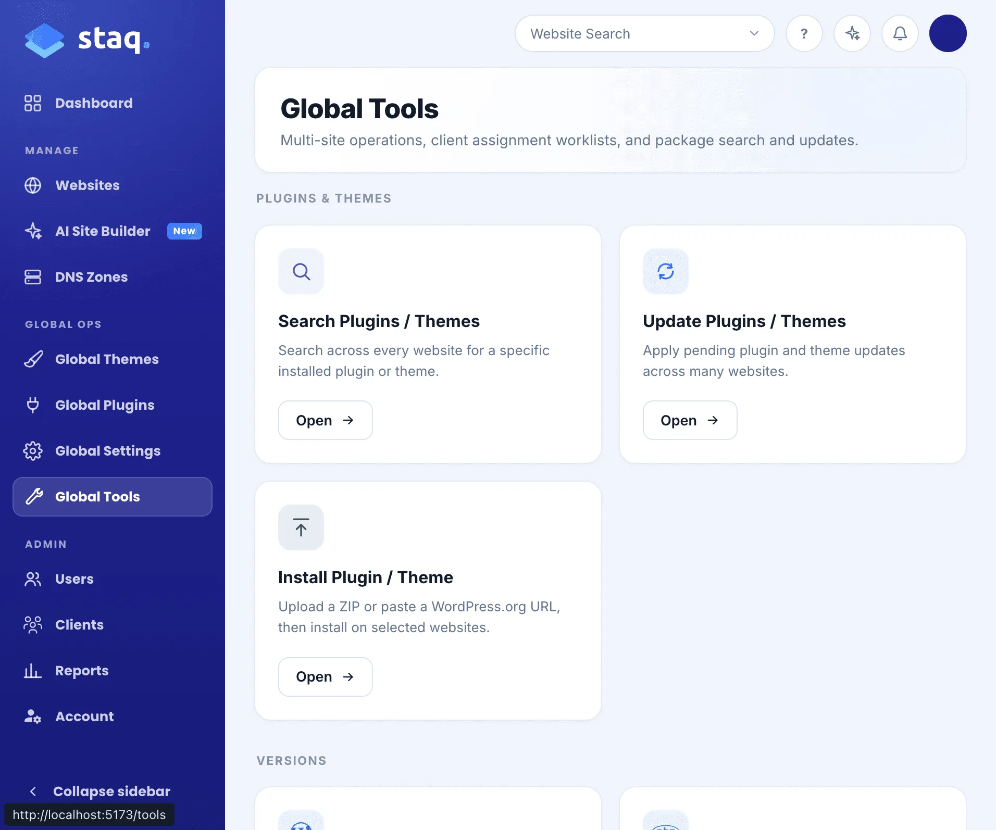Click the staq logo icon
Viewport: 996px width, 830px height.
pos(44,40)
